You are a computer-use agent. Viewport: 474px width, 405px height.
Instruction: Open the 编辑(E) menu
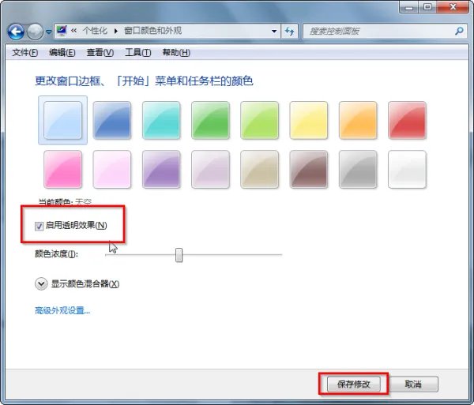click(62, 53)
